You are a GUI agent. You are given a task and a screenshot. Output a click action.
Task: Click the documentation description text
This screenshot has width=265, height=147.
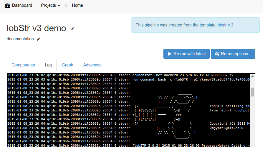pyautogui.click(x=20, y=39)
